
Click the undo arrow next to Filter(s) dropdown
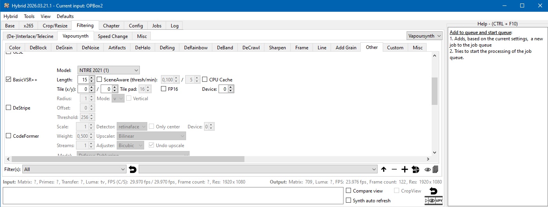(x=133, y=169)
